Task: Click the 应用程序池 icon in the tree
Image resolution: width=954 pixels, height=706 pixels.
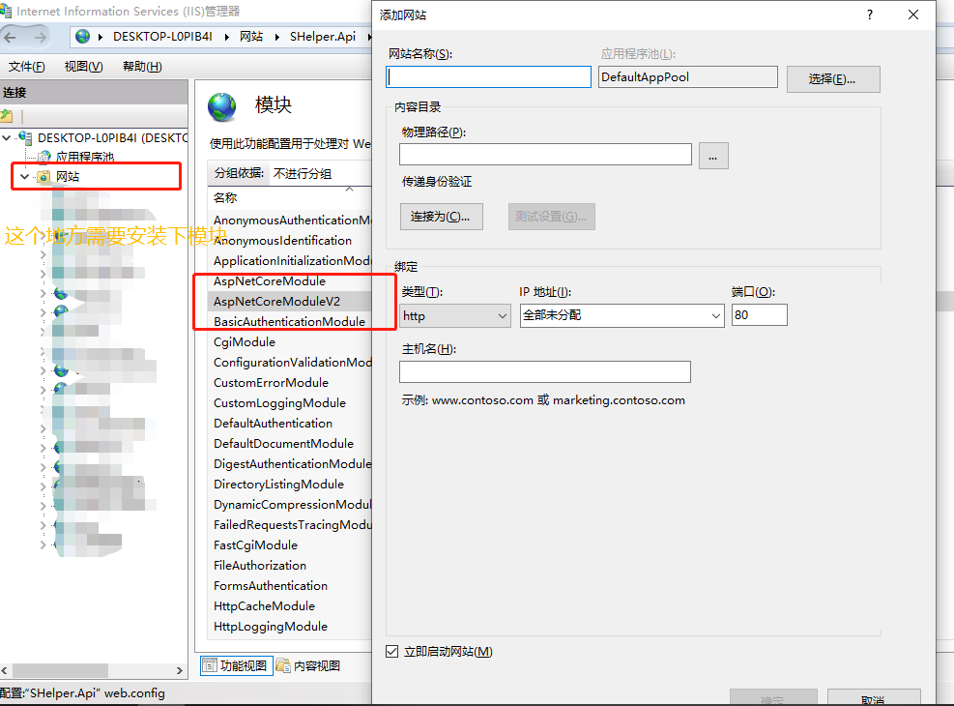Action: click(43, 157)
